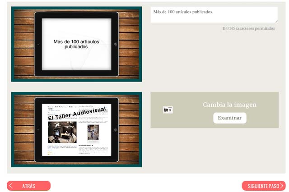Grab the resize handle of the text area

[x=276, y=22]
